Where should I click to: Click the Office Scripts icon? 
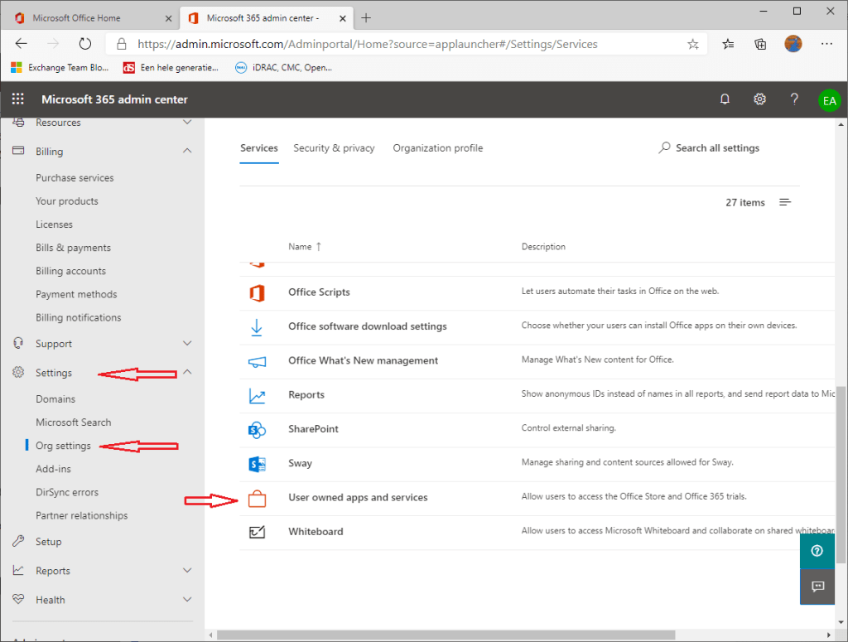(258, 292)
